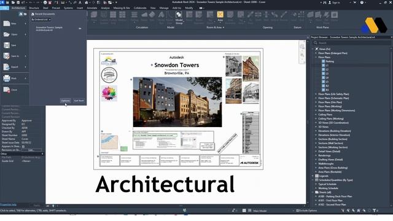Click the Default 3D View house icon
This screenshot has width=393, height=221.
[x=86, y=2]
